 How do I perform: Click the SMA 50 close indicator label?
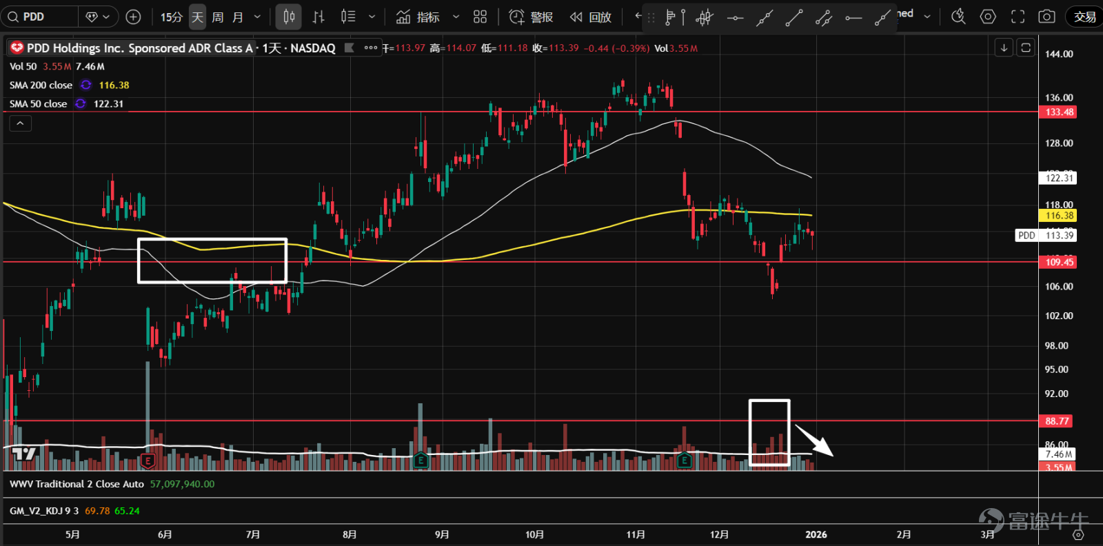pos(38,104)
